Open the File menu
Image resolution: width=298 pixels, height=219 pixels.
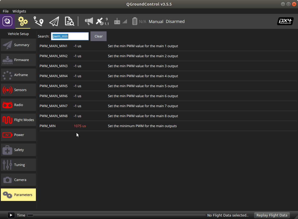(6, 11)
